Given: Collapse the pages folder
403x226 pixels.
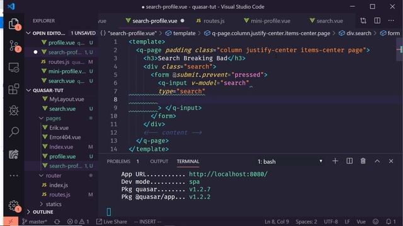Looking at the screenshot, I should (x=41, y=118).
